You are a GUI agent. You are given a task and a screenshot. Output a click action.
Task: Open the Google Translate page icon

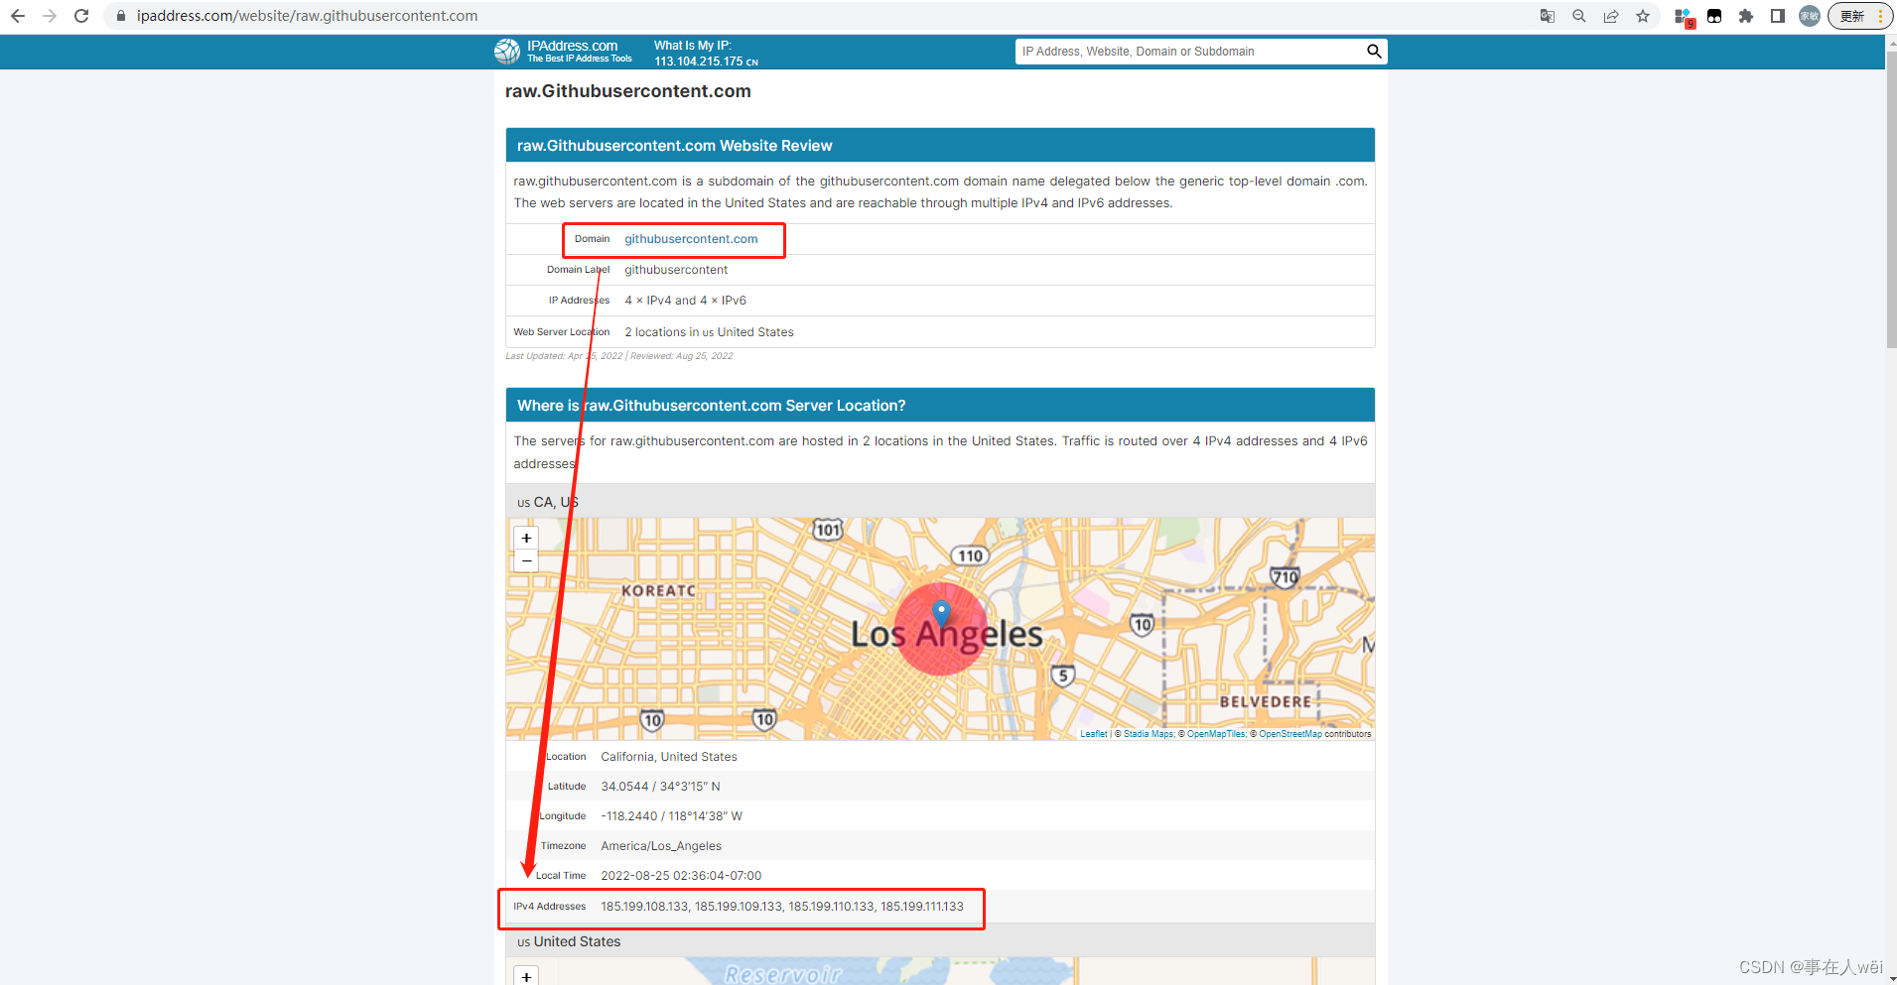coord(1547,16)
